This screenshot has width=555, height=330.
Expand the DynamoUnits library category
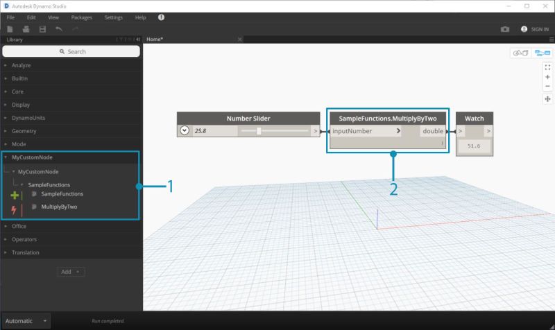pos(6,118)
